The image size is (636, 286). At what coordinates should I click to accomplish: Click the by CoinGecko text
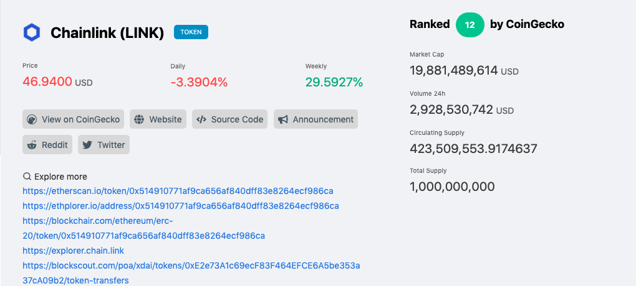pos(527,24)
